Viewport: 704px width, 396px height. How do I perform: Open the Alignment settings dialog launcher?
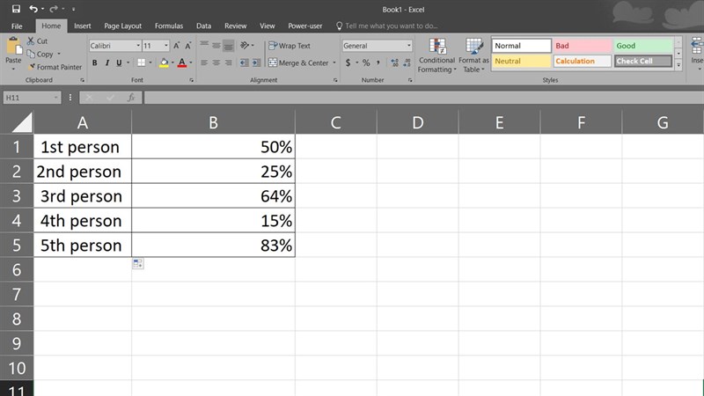[335, 80]
